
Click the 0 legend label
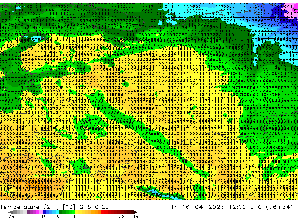(58, 216)
